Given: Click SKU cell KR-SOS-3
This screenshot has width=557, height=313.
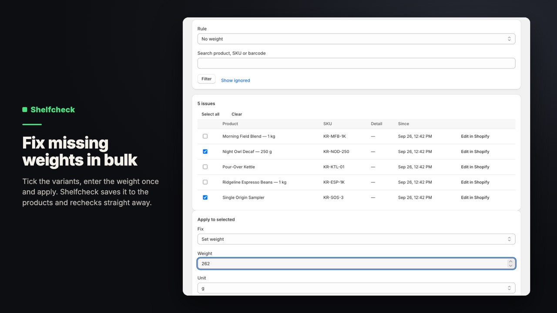Looking at the screenshot, I should 333,197.
